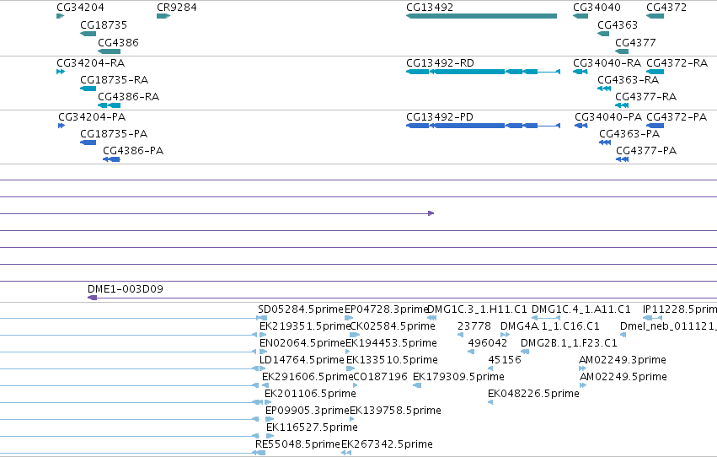Screen dimensions: 717x457
Task: Select DMG4A.1_1.C16.C1 feature
Action: click(x=505, y=335)
